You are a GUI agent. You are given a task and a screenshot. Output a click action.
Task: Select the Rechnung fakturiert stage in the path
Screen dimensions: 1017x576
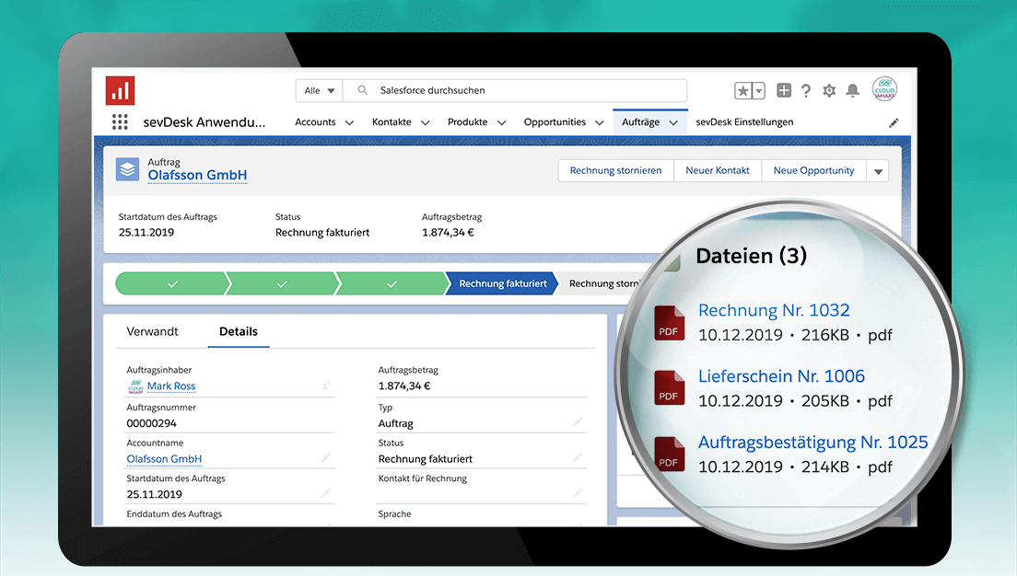tap(501, 283)
